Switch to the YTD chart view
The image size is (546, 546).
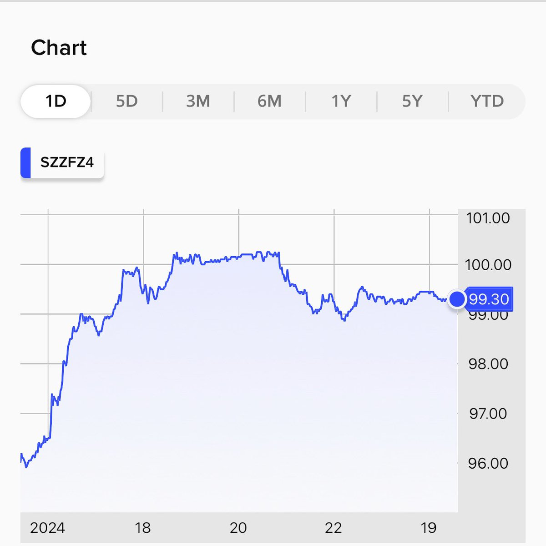click(x=487, y=101)
